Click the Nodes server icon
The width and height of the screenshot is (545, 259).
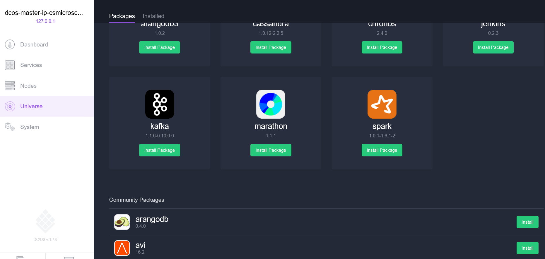coord(10,86)
